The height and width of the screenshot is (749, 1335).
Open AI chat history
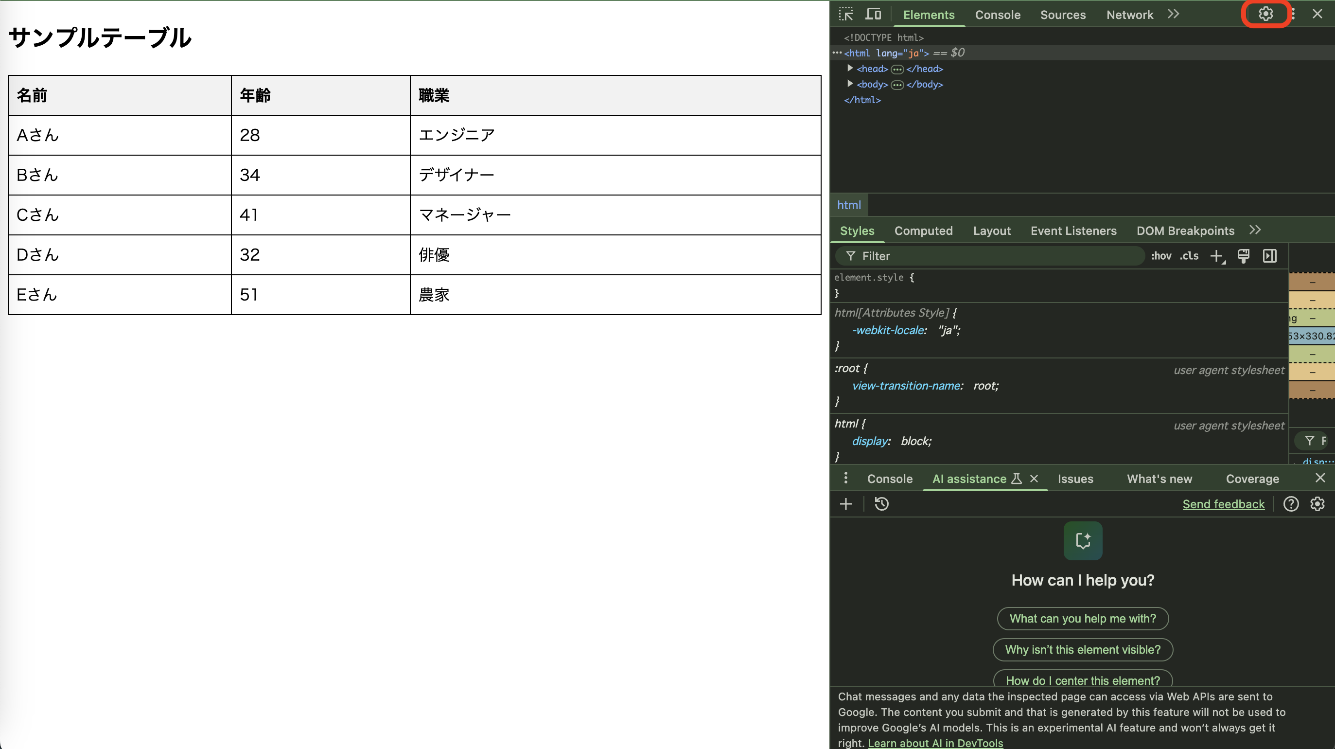coord(881,504)
